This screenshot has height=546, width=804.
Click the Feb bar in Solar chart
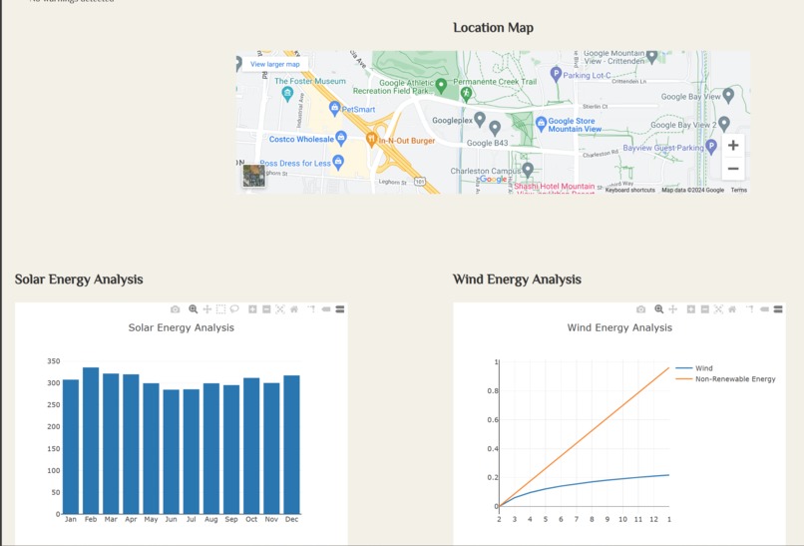[91, 440]
